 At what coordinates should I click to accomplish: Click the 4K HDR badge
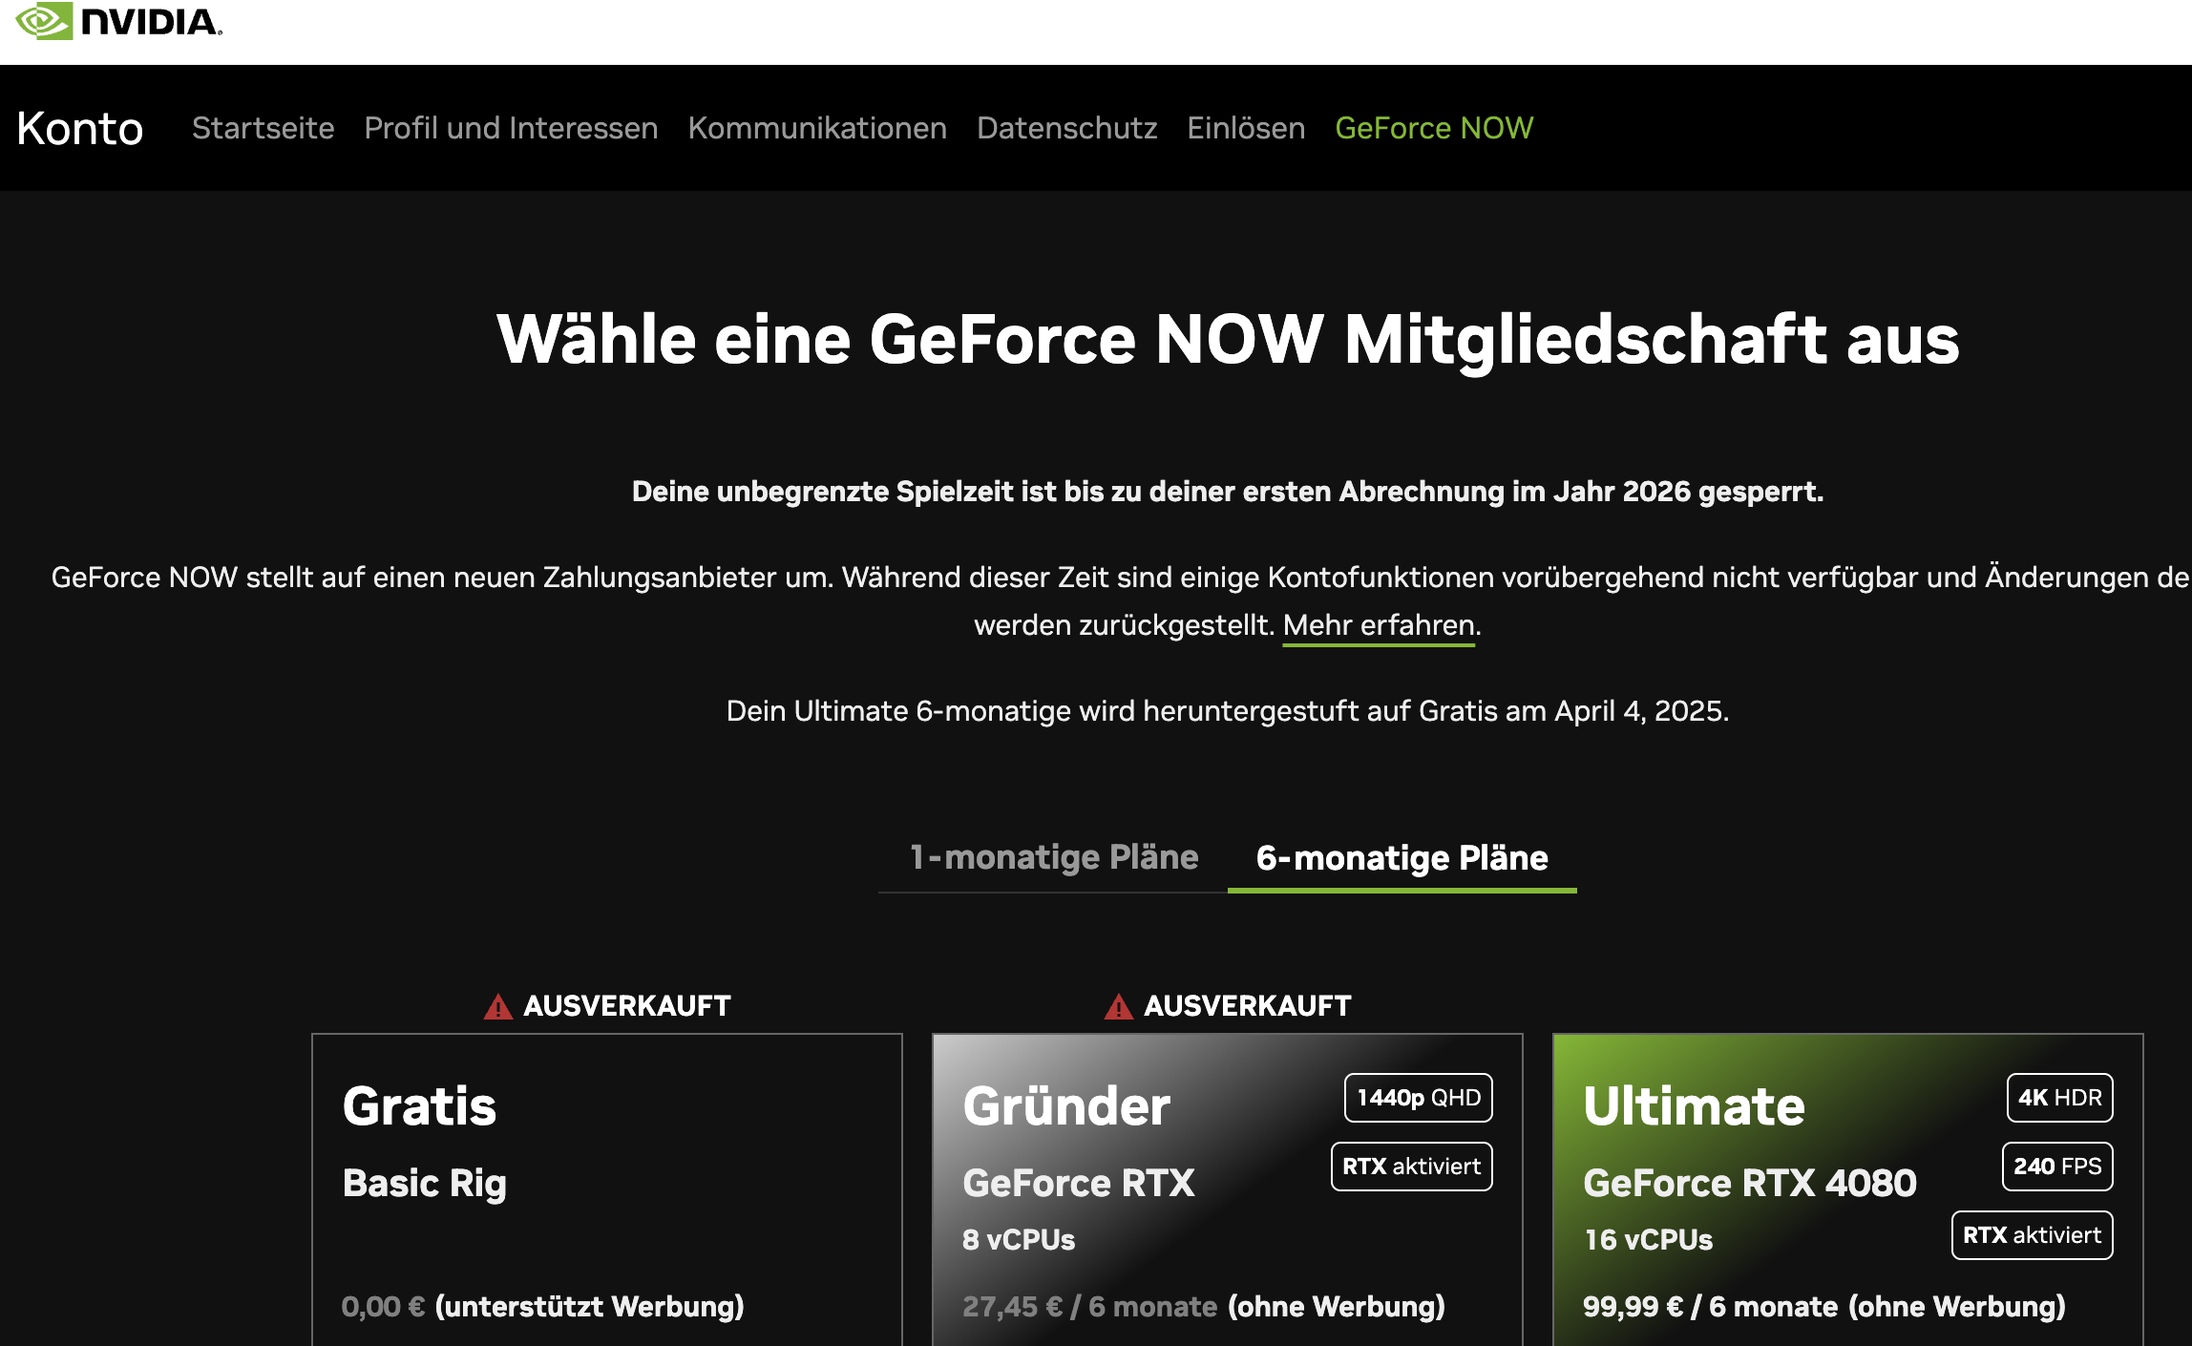tap(2059, 1098)
